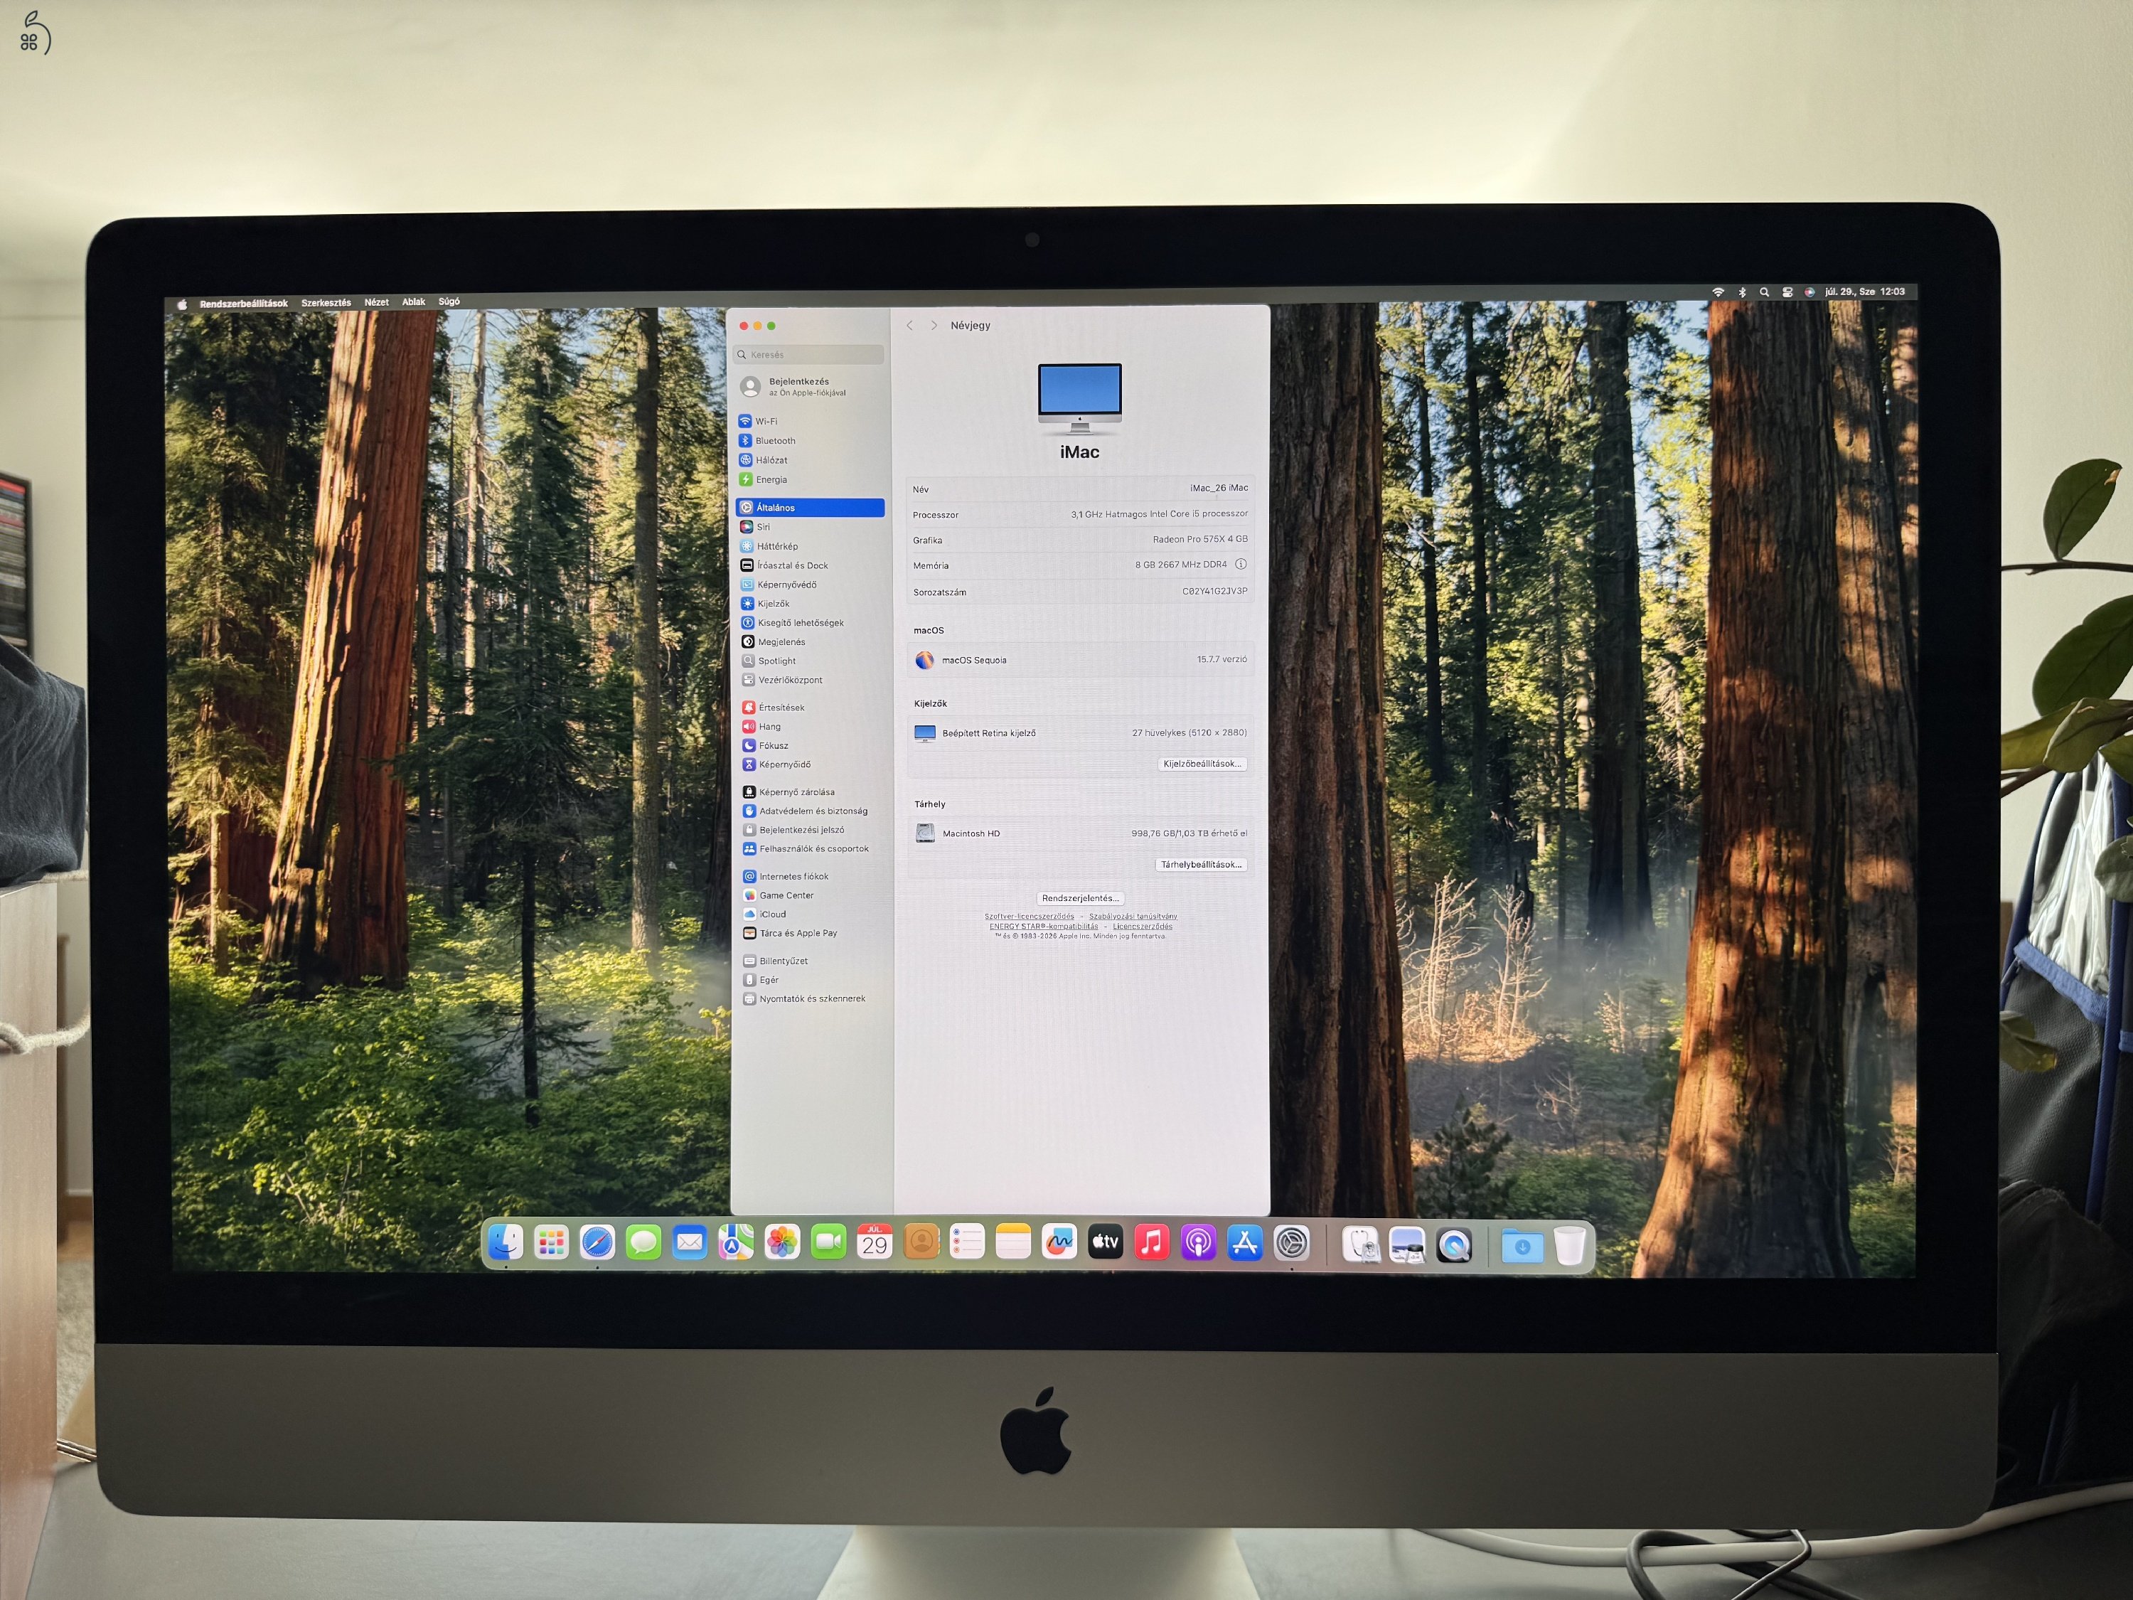
Task: Click the Kijelzőbeállítások... button
Action: point(1202,764)
